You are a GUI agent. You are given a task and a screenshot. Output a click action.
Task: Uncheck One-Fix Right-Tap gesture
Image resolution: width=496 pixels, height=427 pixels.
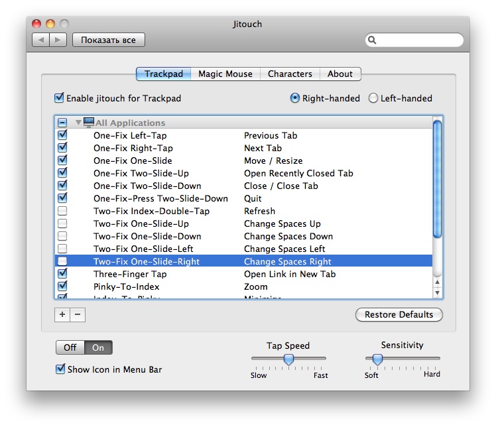(62, 148)
